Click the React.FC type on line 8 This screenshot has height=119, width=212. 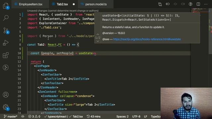(x=55, y=45)
